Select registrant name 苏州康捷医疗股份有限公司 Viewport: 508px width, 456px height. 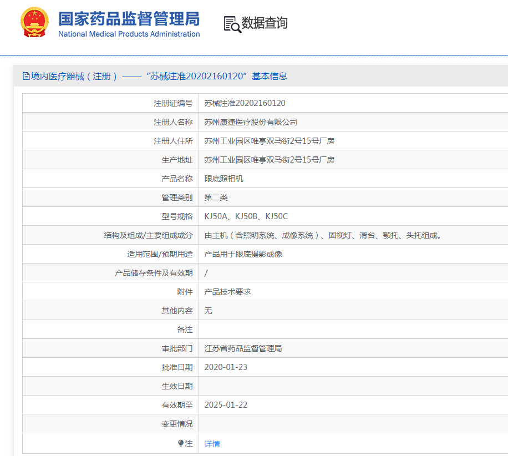(251, 122)
